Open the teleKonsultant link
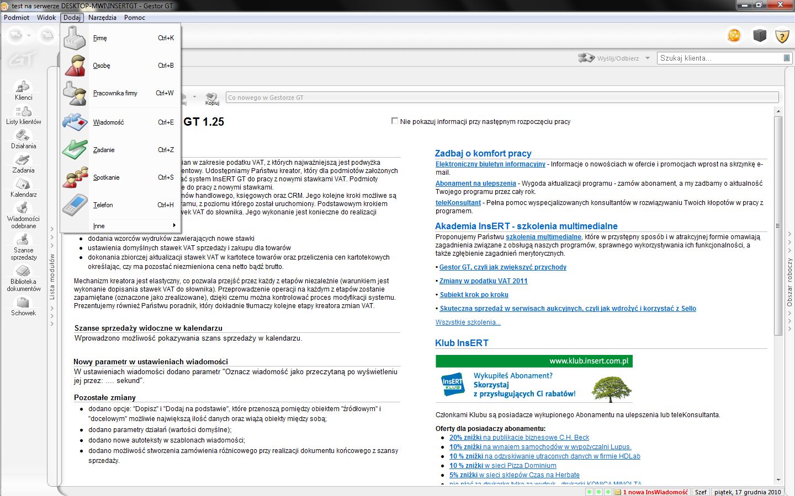The width and height of the screenshot is (795, 496). [x=458, y=203]
